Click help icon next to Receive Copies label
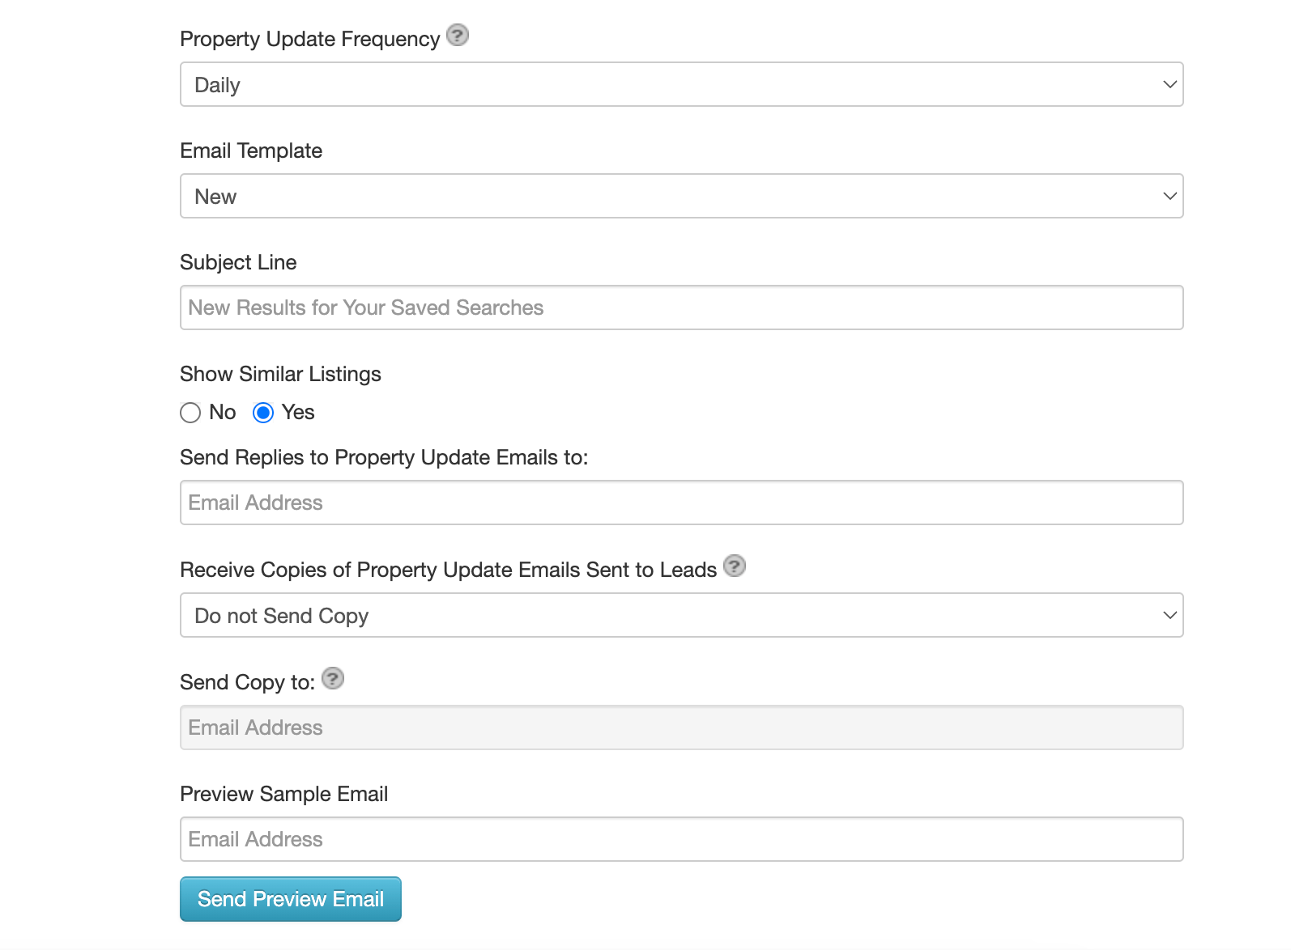Image resolution: width=1291 pixels, height=950 pixels. (735, 566)
